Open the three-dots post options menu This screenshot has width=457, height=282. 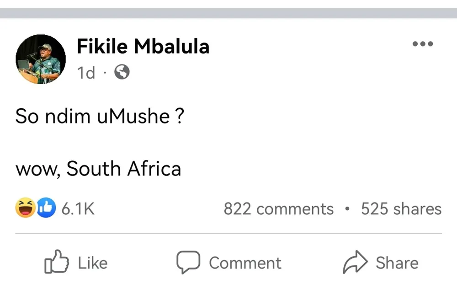[x=422, y=44]
